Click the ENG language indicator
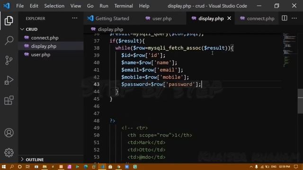The width and height of the screenshot is (303, 170). (x=274, y=167)
